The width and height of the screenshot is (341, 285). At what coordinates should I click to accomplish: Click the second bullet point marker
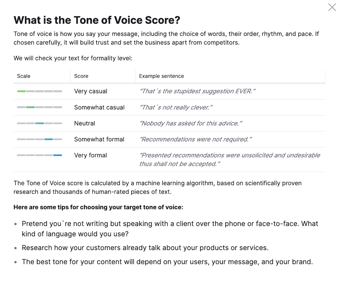15,248
